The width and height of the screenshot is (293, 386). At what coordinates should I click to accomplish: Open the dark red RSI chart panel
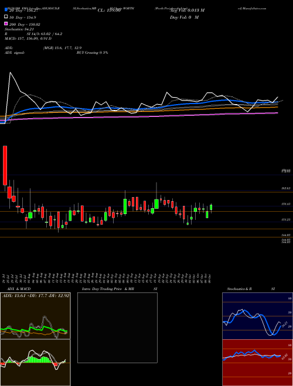pyautogui.click(x=257, y=363)
